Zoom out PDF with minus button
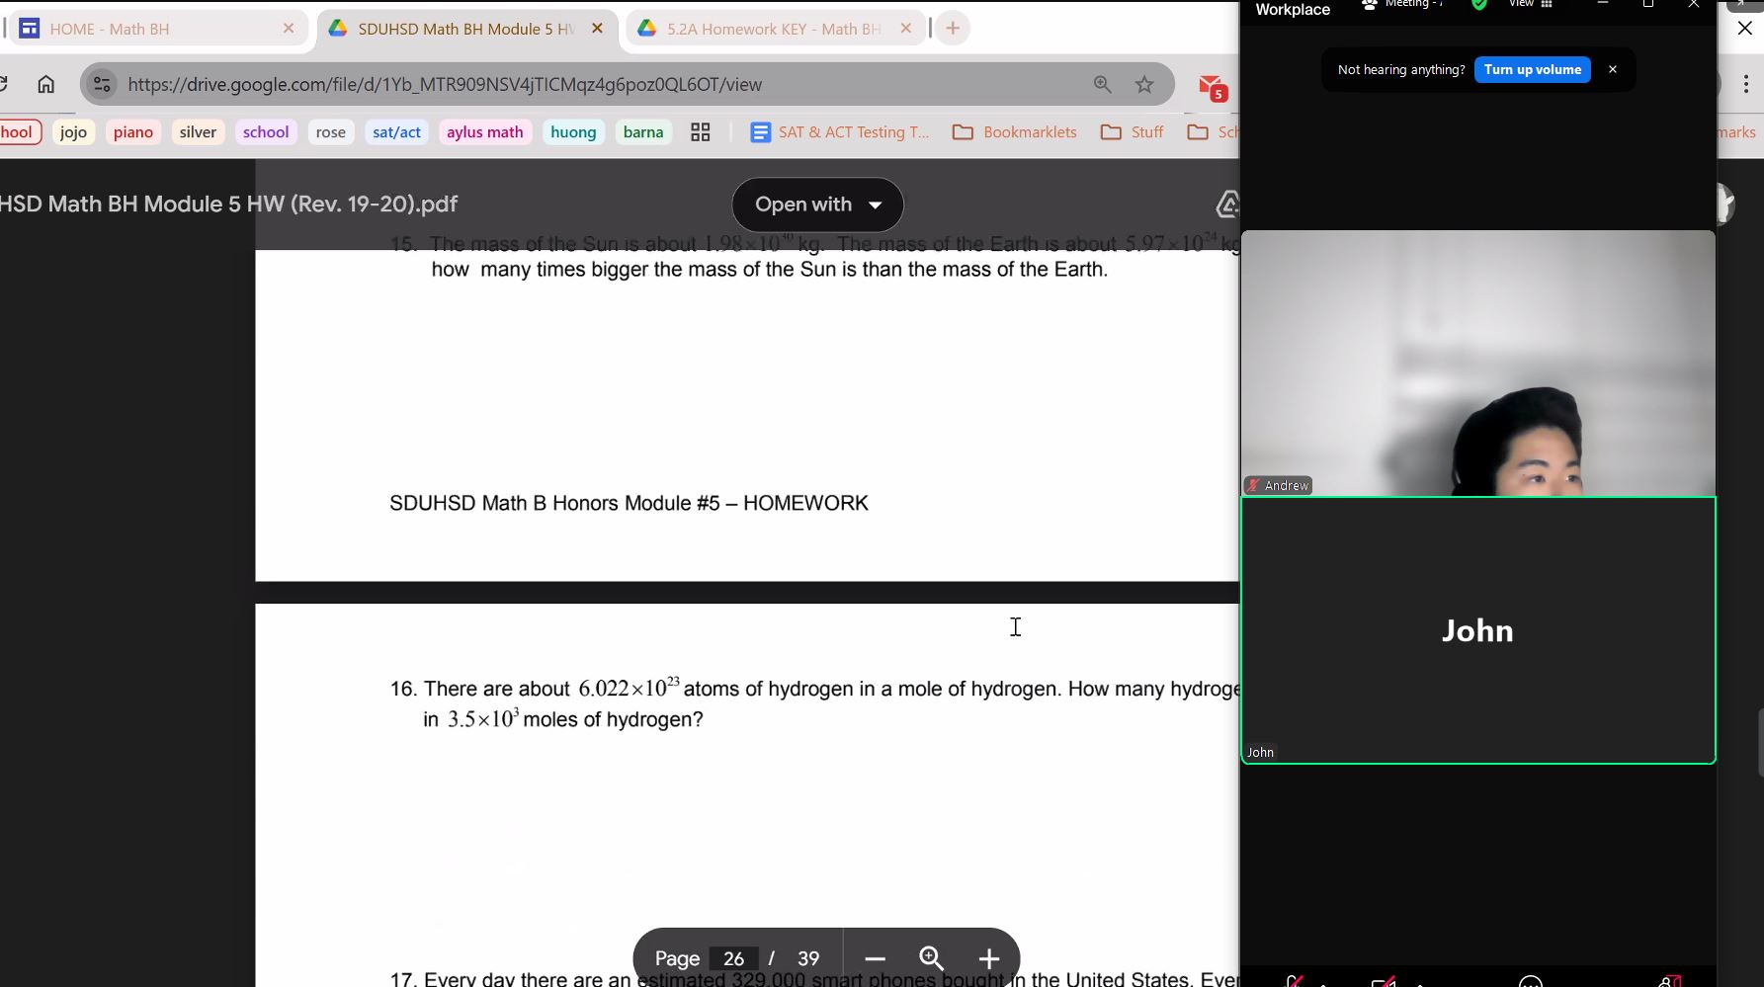This screenshot has height=987, width=1764. [875, 958]
